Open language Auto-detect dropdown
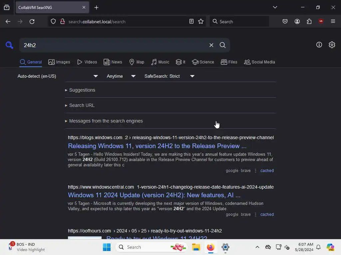Image resolution: width=341 pixels, height=255 pixels. pos(58,76)
